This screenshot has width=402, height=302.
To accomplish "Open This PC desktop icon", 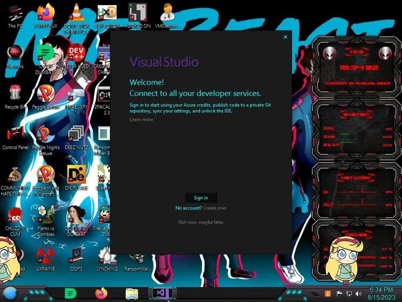I will tap(15, 17).
